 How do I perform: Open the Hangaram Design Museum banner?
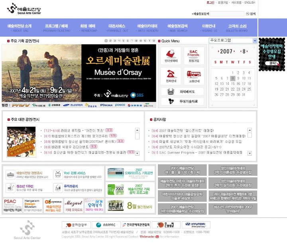click(x=33, y=206)
